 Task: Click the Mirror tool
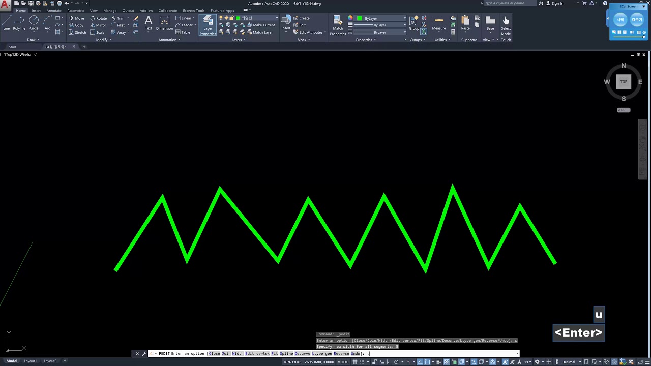98,25
